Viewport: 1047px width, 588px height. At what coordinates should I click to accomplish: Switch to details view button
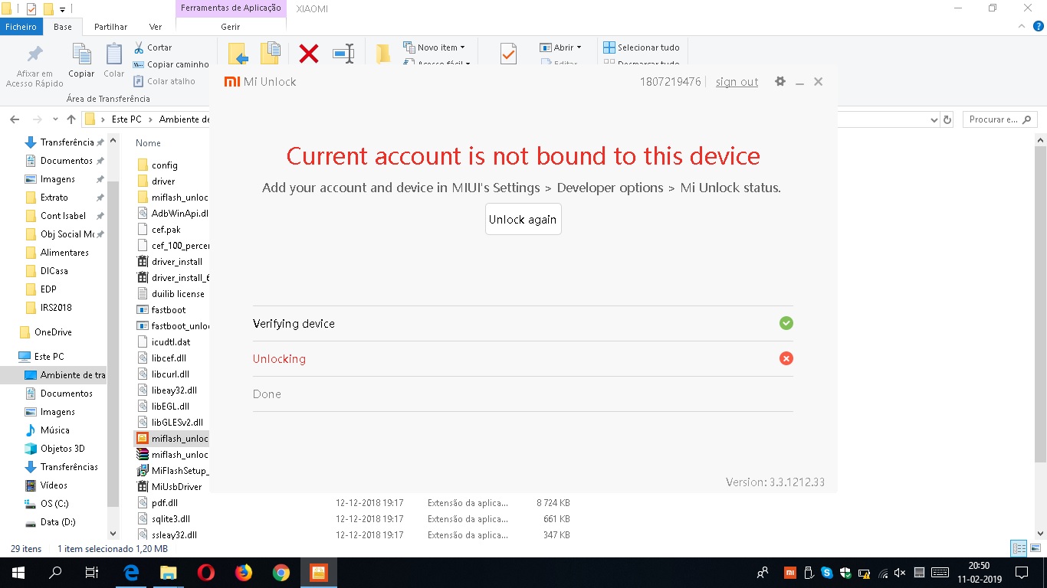click(x=1019, y=548)
